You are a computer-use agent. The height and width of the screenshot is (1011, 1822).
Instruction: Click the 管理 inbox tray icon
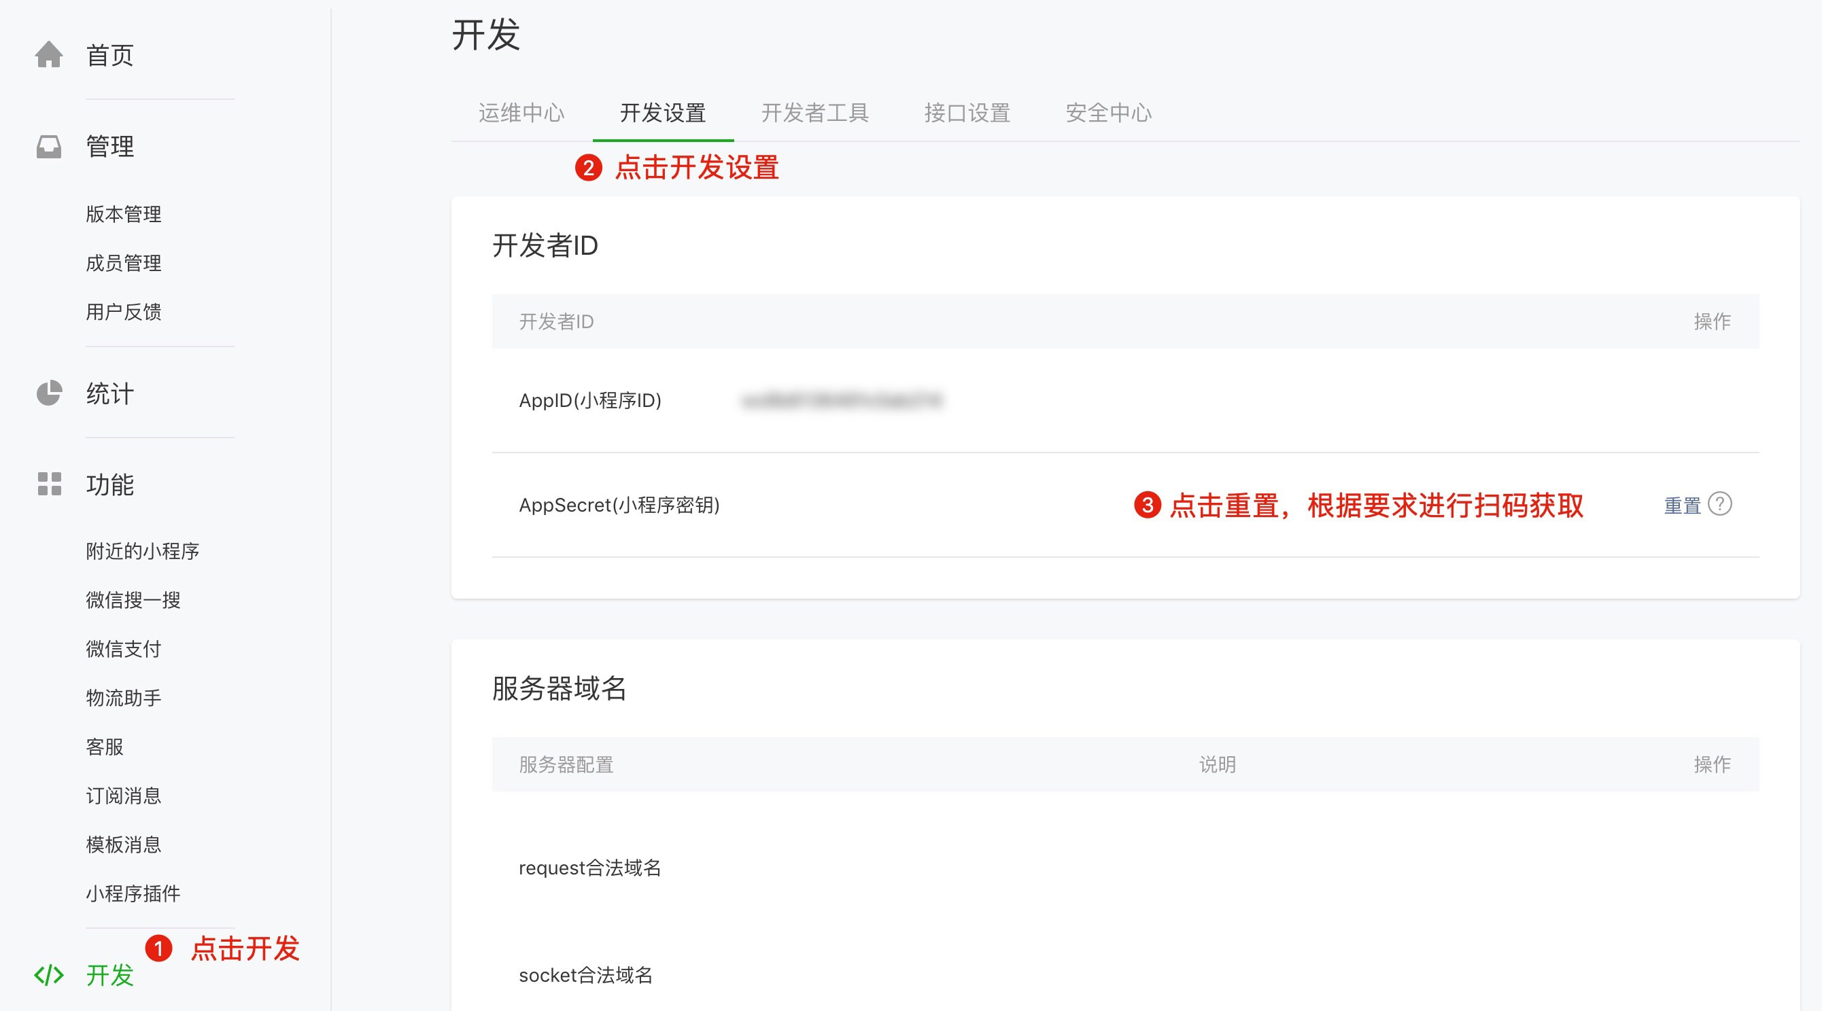point(49,146)
